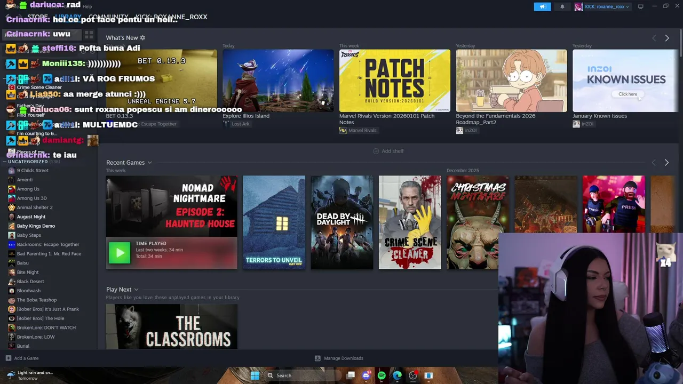Open the Help menu
The image size is (683, 384).
(x=88, y=6)
